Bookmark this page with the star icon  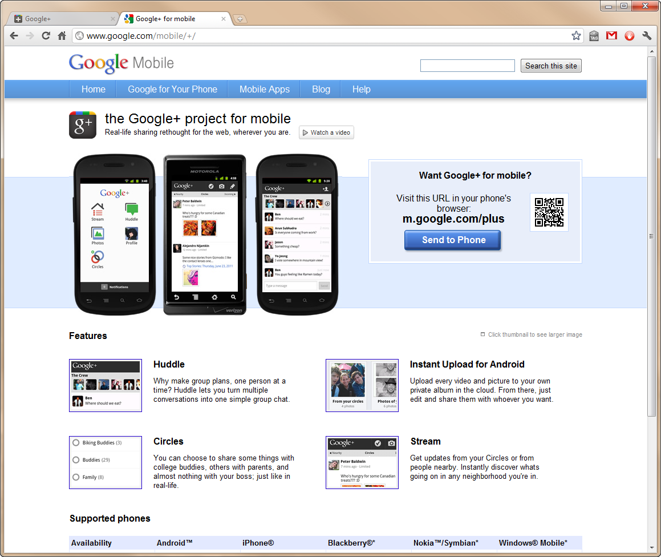pyautogui.click(x=577, y=35)
